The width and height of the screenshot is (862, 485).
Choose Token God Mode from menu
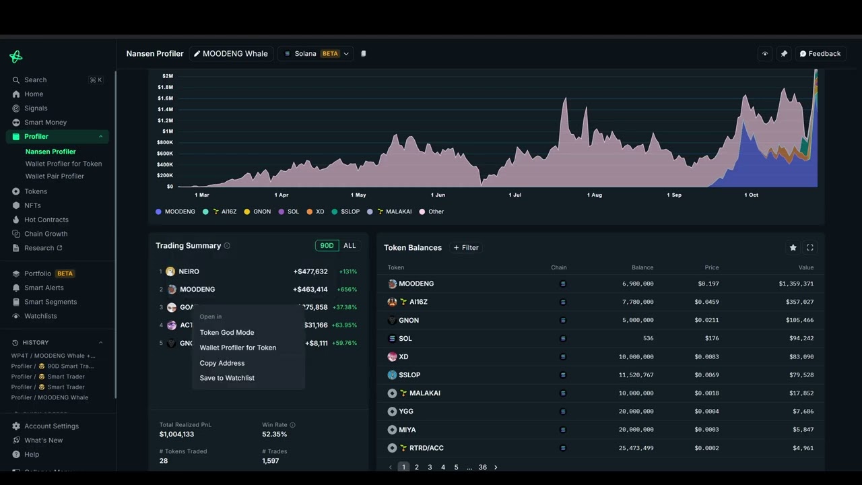pyautogui.click(x=227, y=333)
